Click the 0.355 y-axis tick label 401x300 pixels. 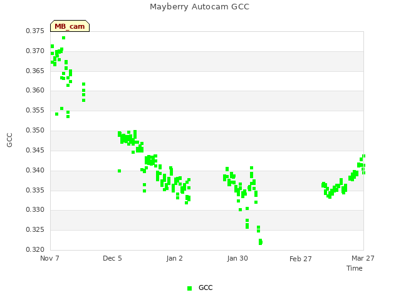pos(35,111)
